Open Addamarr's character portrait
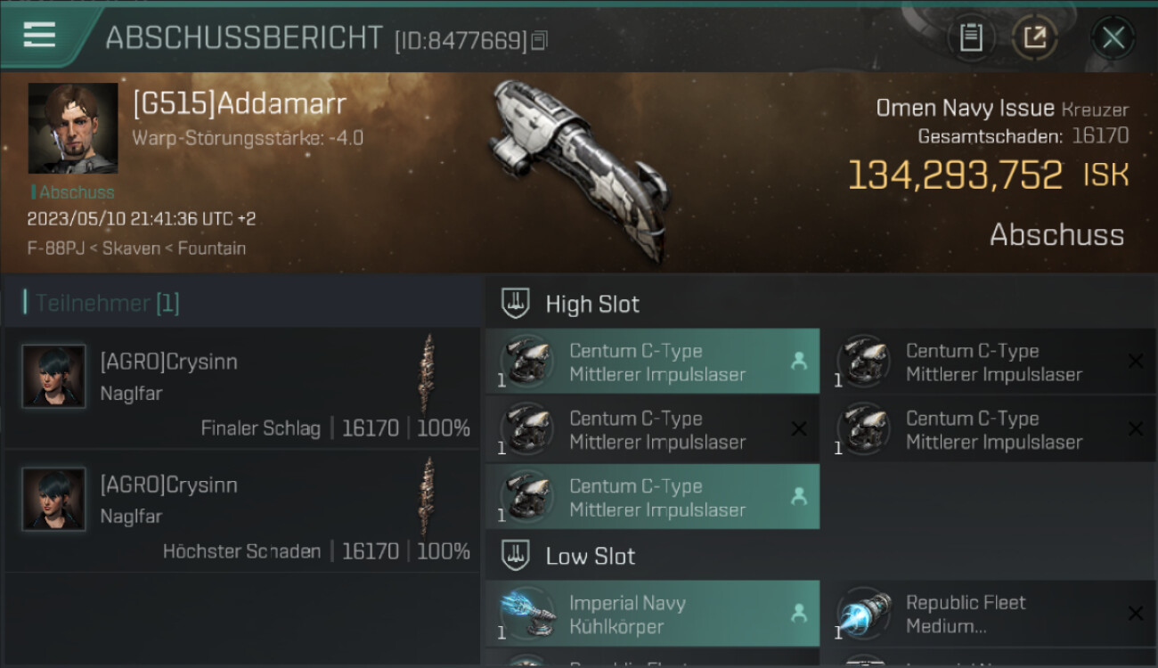1158x668 pixels. (73, 128)
